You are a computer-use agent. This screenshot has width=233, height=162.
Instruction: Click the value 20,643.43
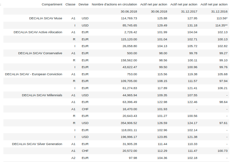tap(130, 116)
